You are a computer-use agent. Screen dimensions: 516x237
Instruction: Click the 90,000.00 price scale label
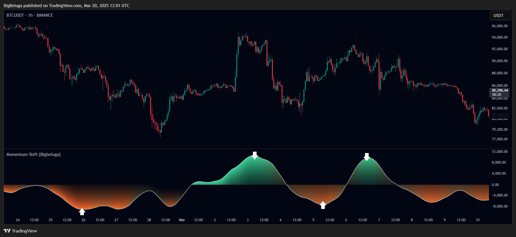500,61
